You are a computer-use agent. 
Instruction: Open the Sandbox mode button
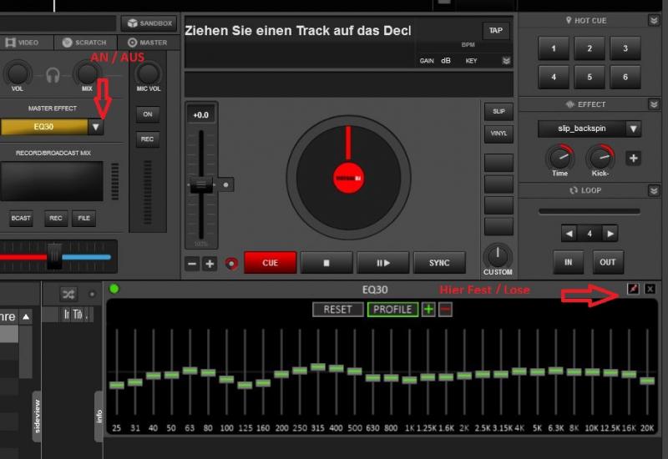149,23
